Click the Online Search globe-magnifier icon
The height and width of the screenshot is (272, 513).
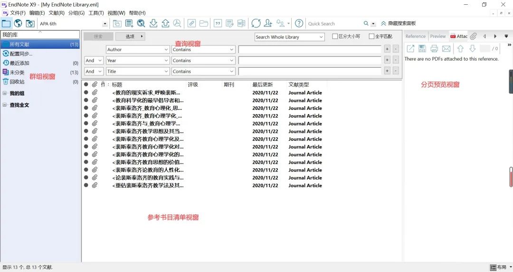coord(141,23)
